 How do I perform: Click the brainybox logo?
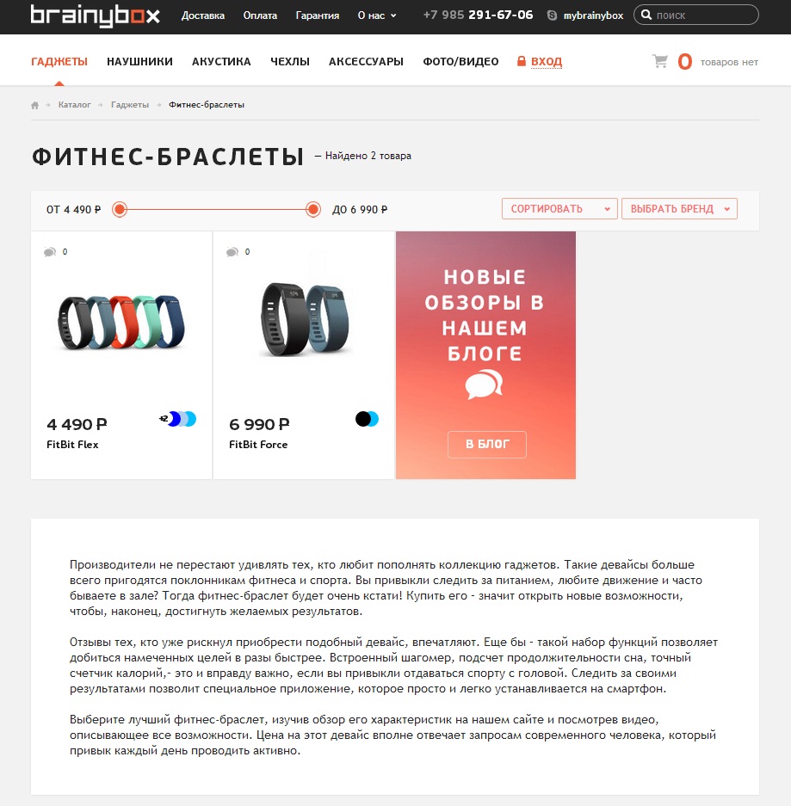pyautogui.click(x=96, y=15)
